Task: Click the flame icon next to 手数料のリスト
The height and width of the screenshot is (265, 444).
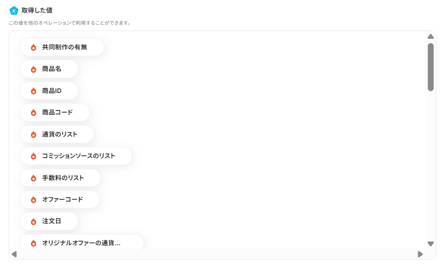Action: coord(33,178)
